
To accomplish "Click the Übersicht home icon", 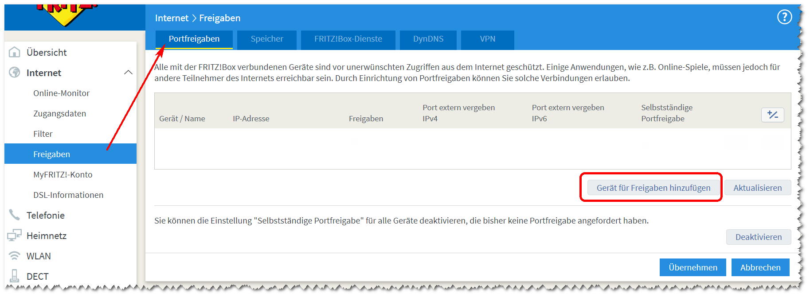I will click(15, 52).
